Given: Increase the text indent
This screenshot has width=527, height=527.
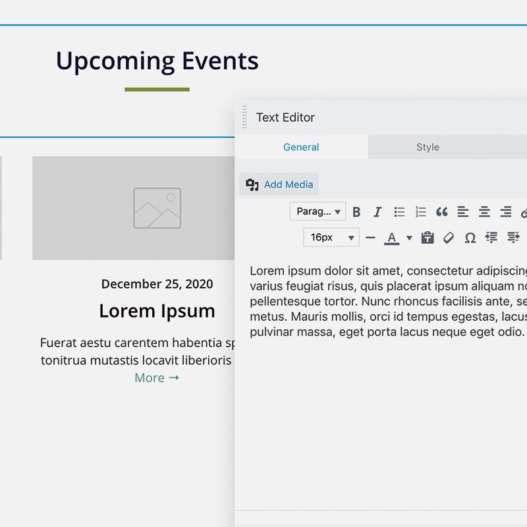Looking at the screenshot, I should (x=513, y=238).
